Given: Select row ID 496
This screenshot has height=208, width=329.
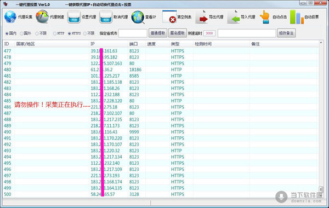Looking at the screenshot, I should point(7,169).
